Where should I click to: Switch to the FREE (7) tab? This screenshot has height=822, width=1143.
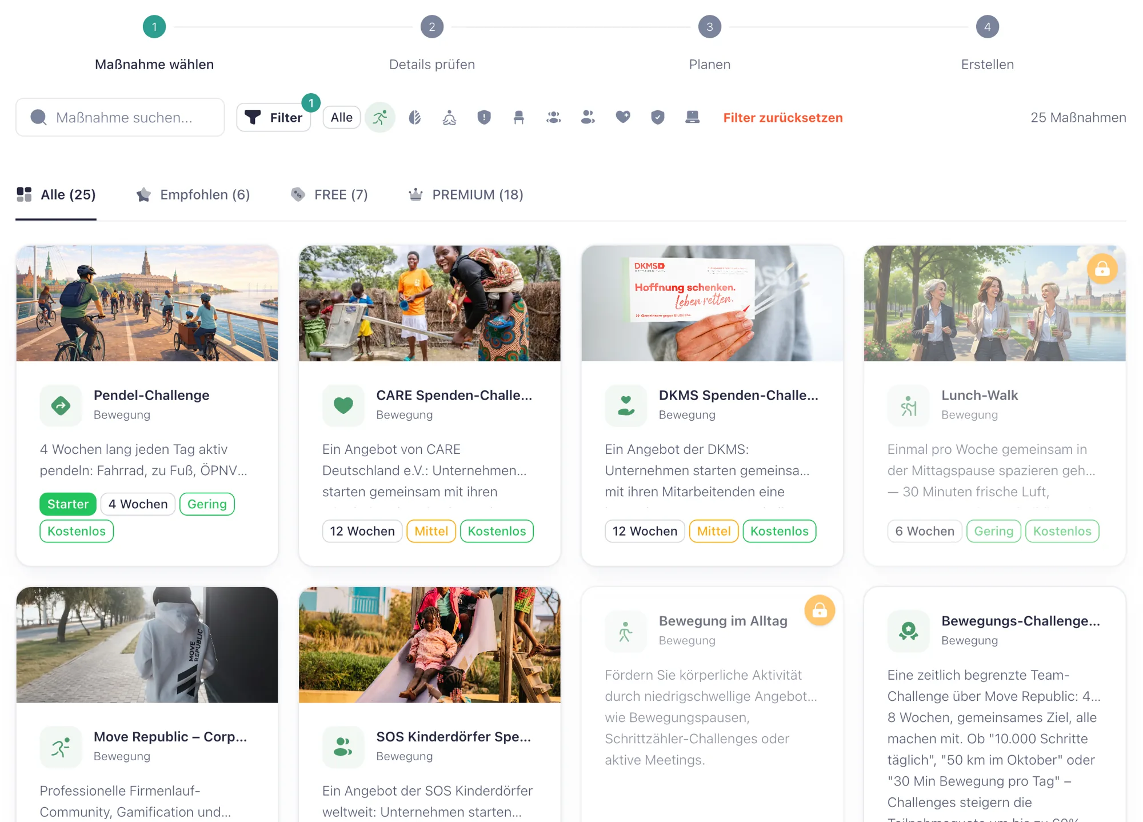coord(329,195)
